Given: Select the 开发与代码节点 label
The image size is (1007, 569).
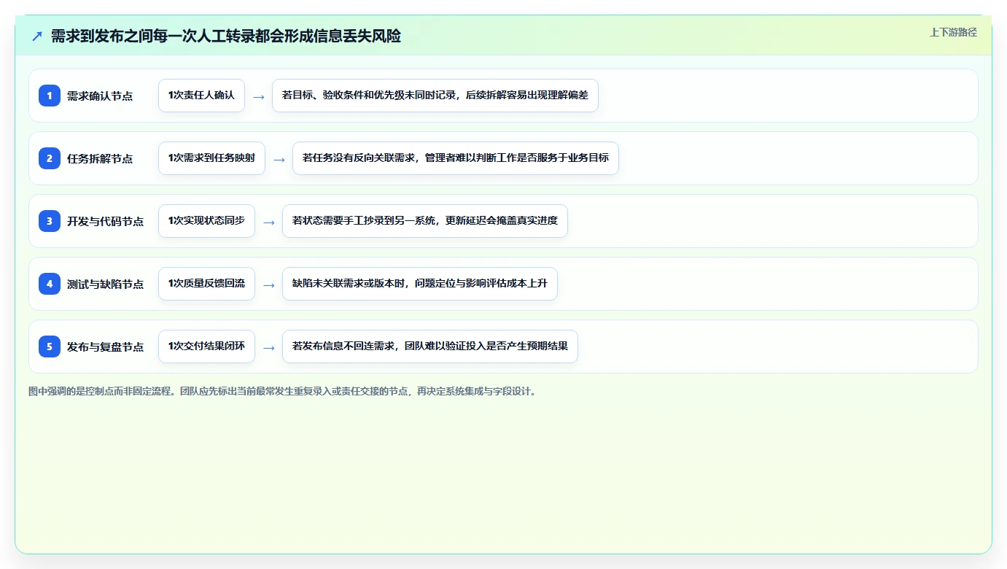Looking at the screenshot, I should [x=106, y=221].
